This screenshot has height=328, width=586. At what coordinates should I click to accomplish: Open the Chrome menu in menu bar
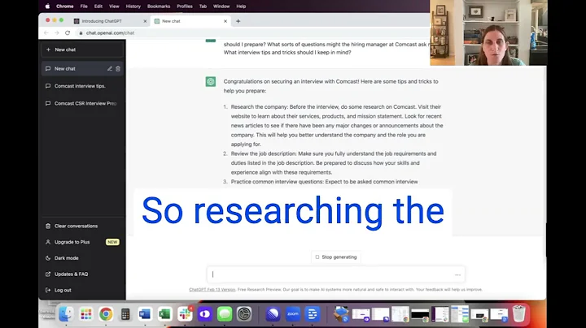[x=64, y=6]
